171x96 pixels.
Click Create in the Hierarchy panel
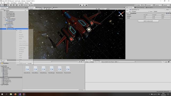click(3, 9)
